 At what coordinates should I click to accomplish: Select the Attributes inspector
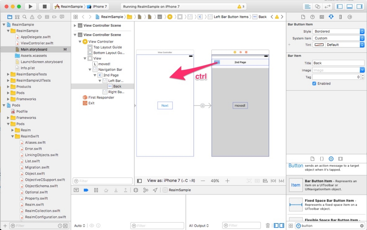[331, 17]
